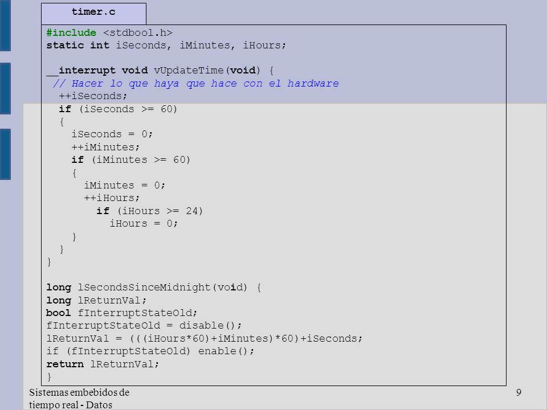
Task: Click the '++iMinutes;' statement
Action: pyautogui.click(x=106, y=147)
